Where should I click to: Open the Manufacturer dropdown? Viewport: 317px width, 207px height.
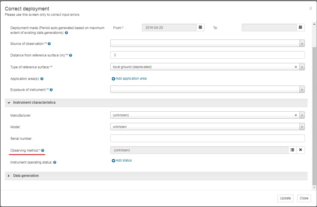click(302, 115)
